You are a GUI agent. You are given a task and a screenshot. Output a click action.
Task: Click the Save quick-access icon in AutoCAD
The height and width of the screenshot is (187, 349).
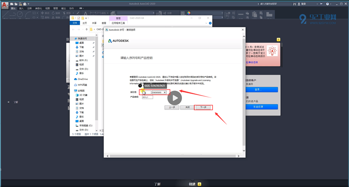click(20, 4)
